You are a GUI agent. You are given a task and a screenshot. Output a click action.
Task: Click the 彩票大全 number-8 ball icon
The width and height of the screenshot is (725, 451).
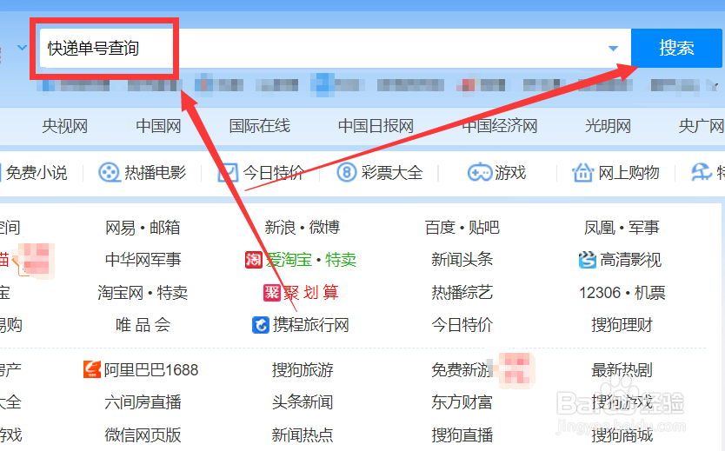[347, 173]
